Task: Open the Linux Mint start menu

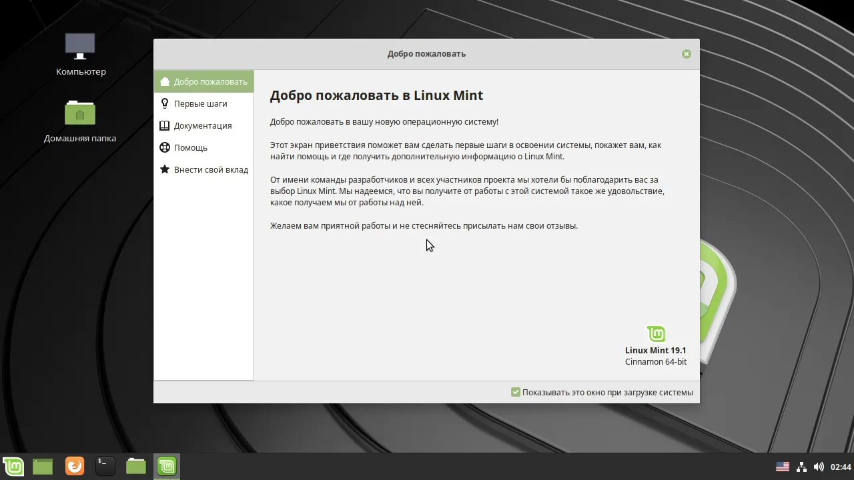Action: click(x=13, y=466)
